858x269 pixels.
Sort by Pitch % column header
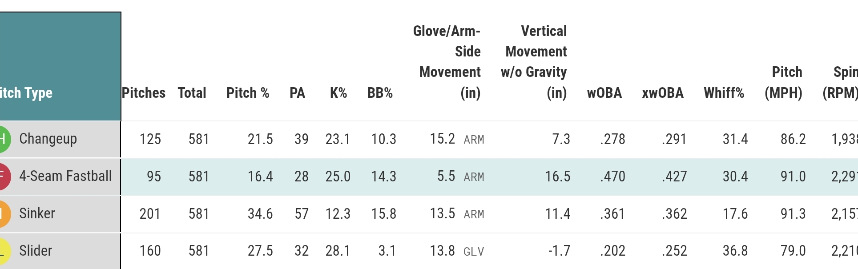(248, 93)
